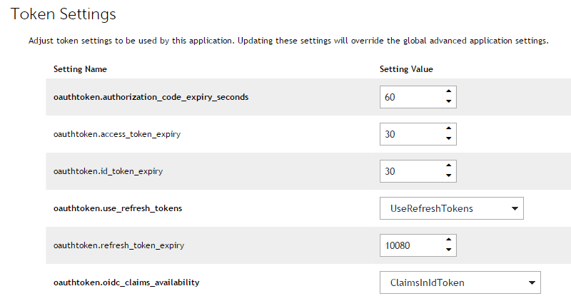The width and height of the screenshot is (571, 306).
Task: Increase authorization_code_expiry_seconds value with up arrow
Action: [448, 92]
